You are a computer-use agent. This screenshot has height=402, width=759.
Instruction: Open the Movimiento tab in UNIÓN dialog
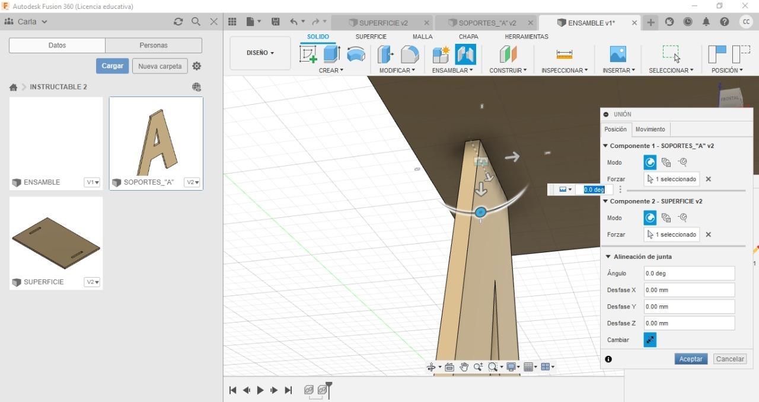point(650,129)
